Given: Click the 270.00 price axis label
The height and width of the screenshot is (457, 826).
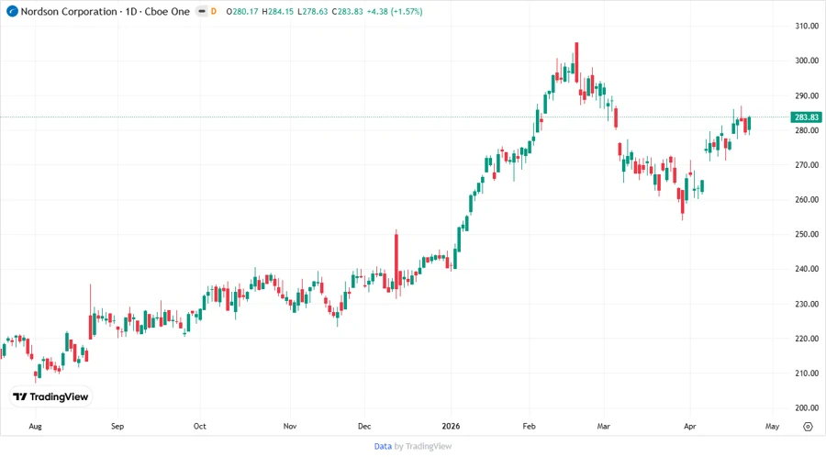Looking at the screenshot, I should click(807, 165).
